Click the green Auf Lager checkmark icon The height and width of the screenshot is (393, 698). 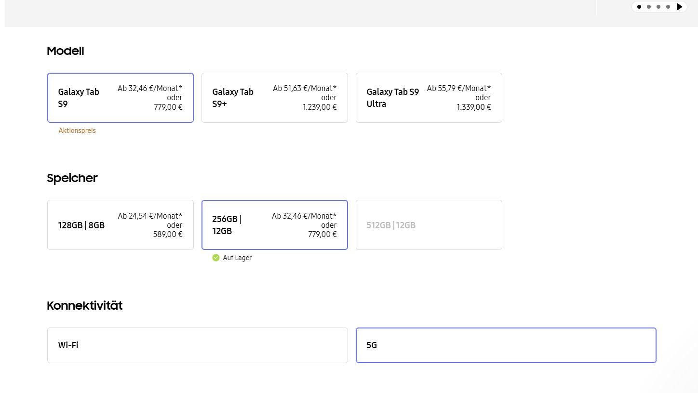[x=216, y=258]
